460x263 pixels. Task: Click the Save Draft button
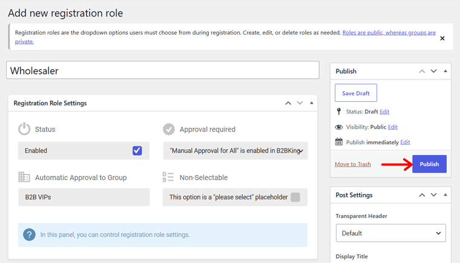[356, 93]
